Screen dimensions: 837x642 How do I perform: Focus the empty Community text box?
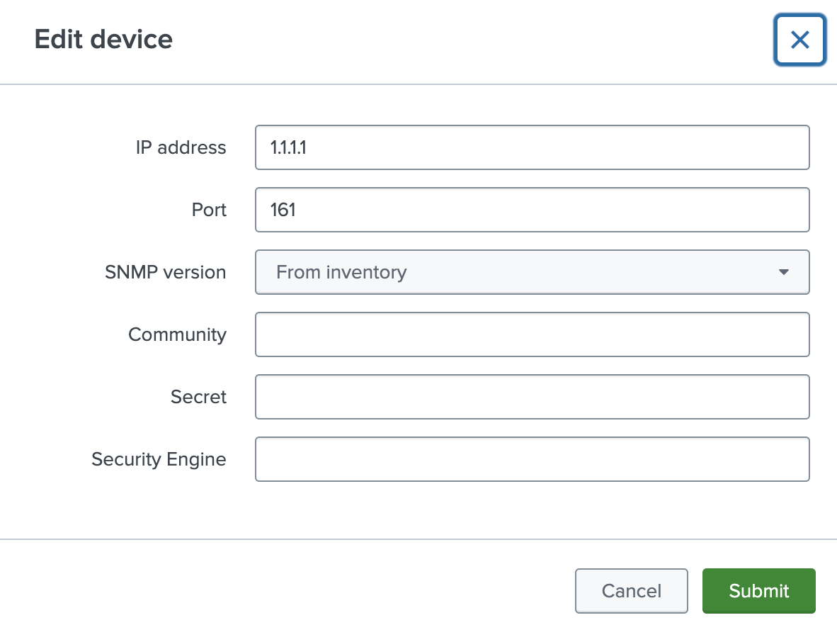click(531, 334)
